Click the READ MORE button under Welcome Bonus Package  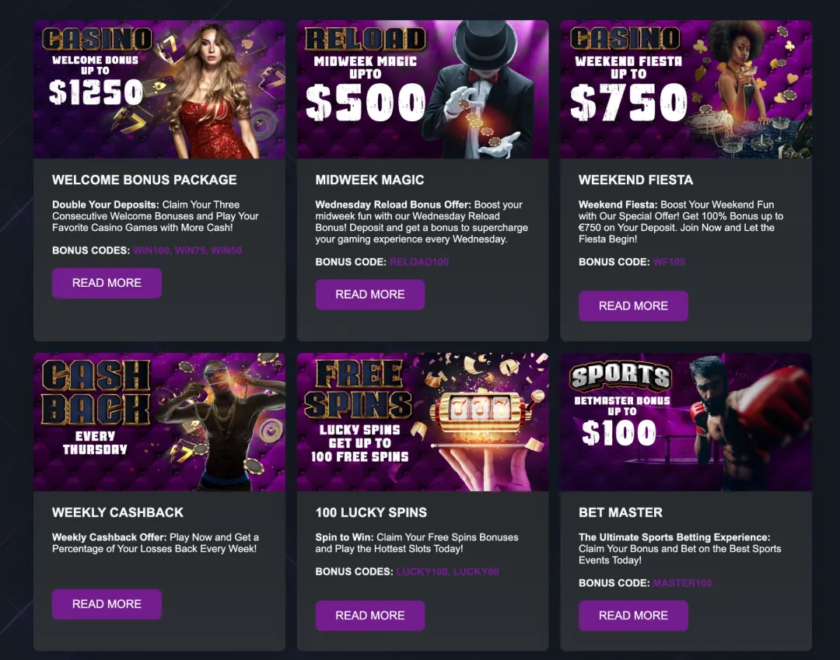coord(107,283)
